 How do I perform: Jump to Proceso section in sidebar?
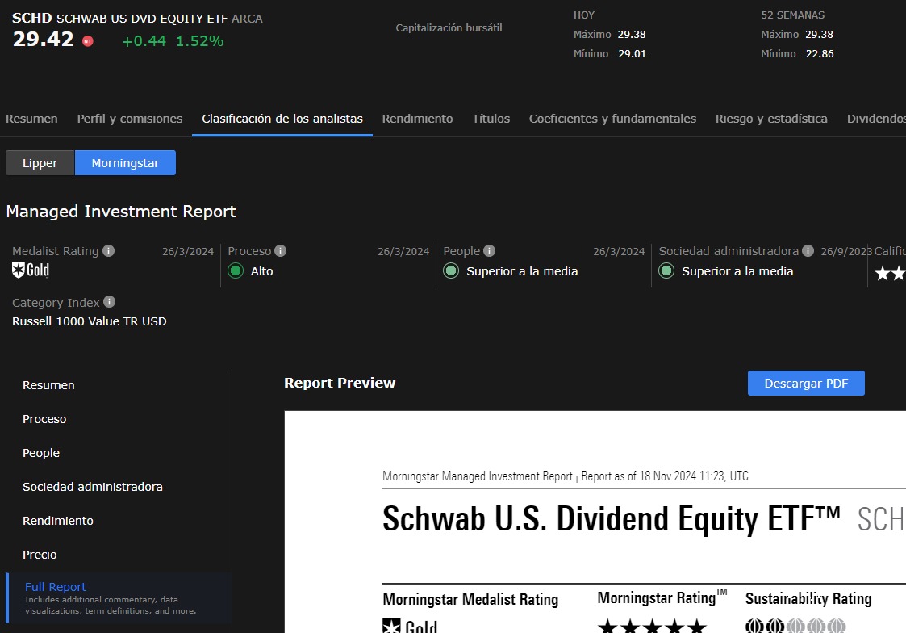pyautogui.click(x=44, y=419)
